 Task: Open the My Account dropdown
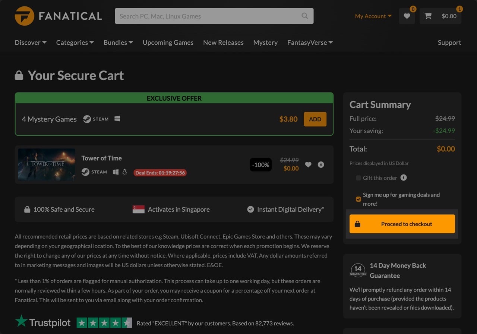pyautogui.click(x=373, y=16)
